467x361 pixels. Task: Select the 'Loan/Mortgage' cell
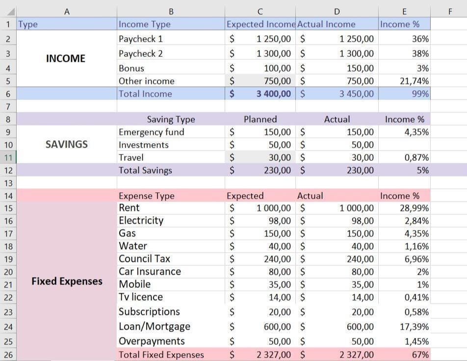coord(171,327)
